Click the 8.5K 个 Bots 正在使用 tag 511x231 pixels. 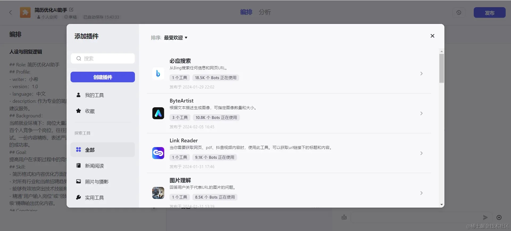click(x=215, y=197)
